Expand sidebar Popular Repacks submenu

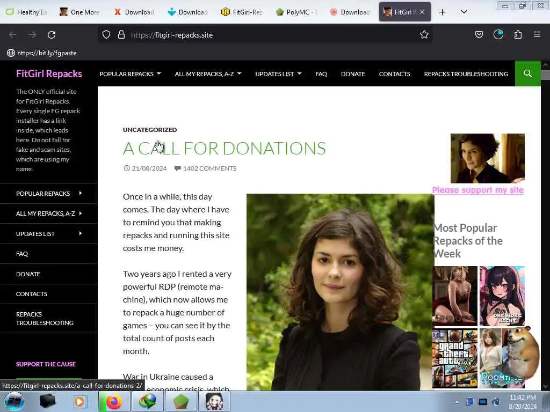[81, 193]
